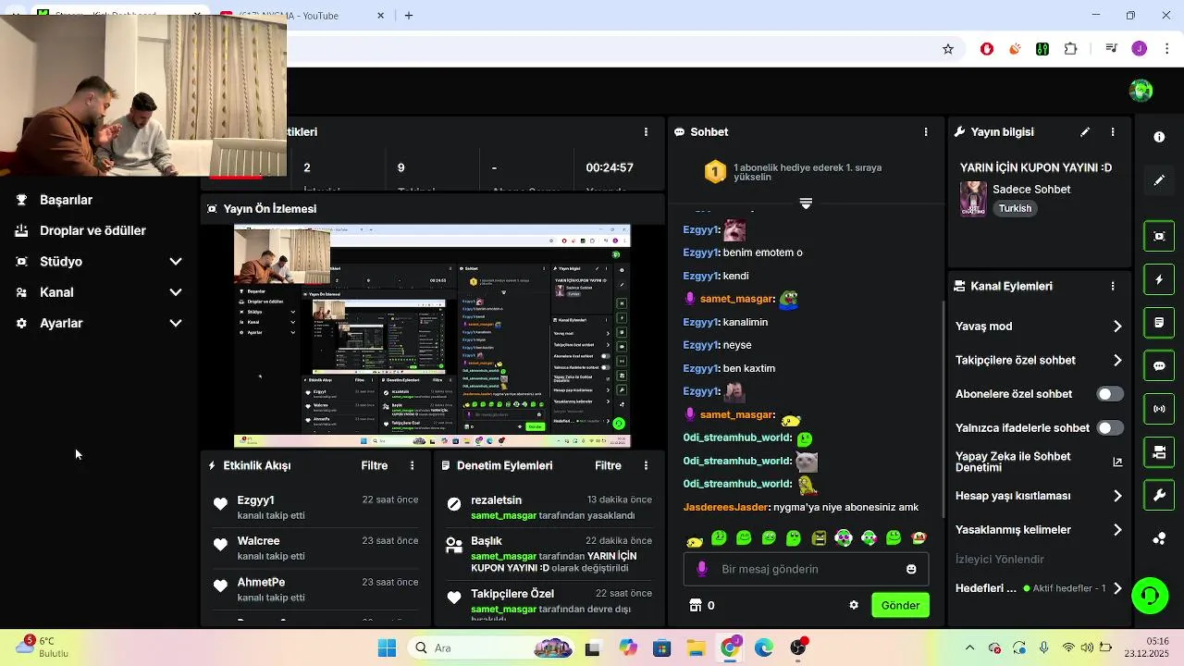Click the Sadece Sohbet category name
1184x666 pixels.
point(1031,189)
